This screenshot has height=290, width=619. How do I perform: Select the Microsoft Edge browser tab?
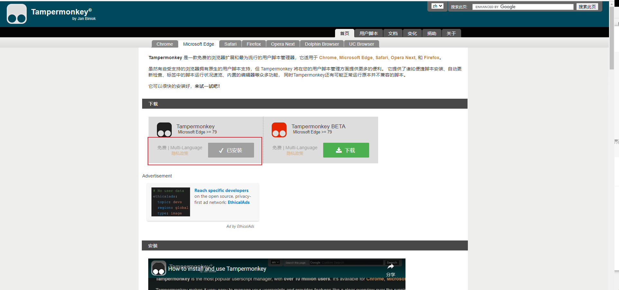click(x=199, y=44)
